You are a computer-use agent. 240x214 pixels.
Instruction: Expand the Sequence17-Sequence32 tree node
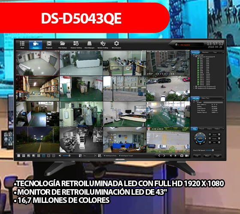coord(194,86)
